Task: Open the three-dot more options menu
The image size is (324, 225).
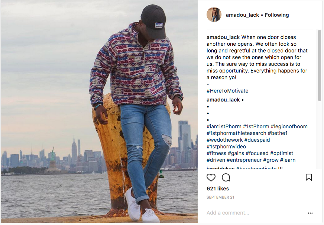Action: coord(310,213)
